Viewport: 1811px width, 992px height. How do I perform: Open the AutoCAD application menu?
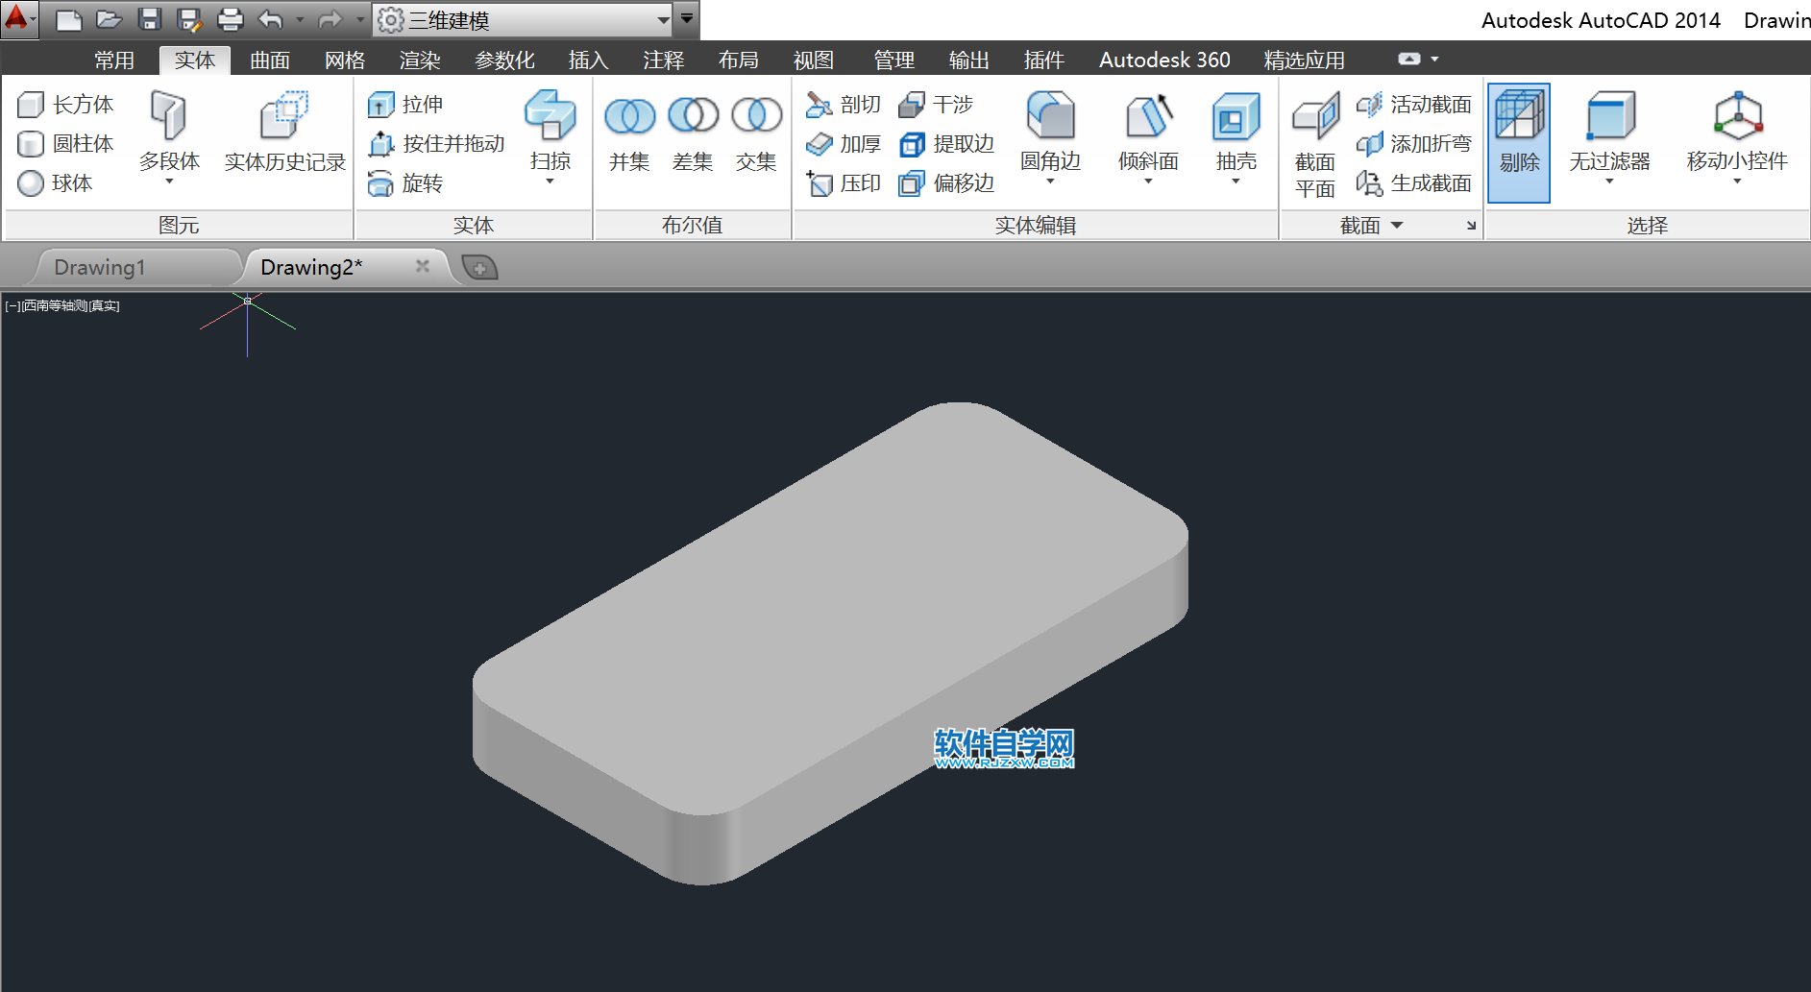19,19
